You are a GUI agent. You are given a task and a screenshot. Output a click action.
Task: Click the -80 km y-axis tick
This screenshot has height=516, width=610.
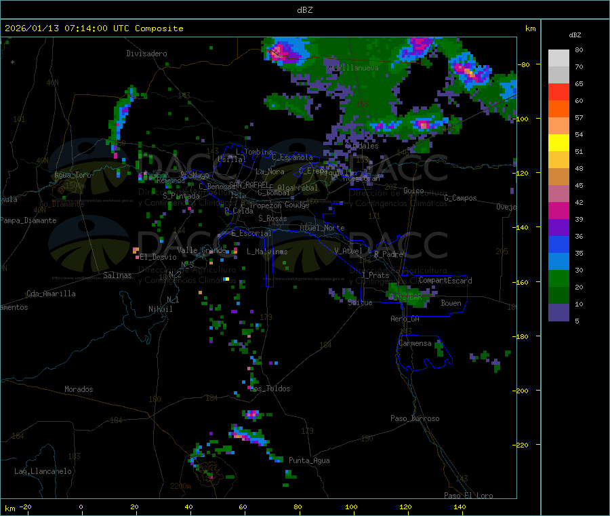[x=523, y=64]
